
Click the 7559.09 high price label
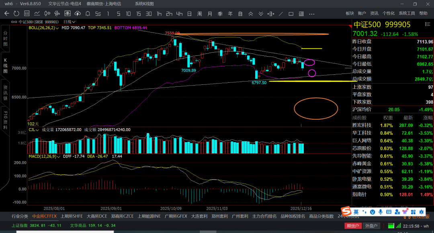click(x=172, y=33)
